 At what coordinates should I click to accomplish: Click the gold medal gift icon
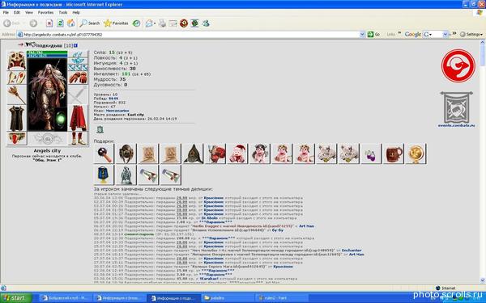[416, 154]
